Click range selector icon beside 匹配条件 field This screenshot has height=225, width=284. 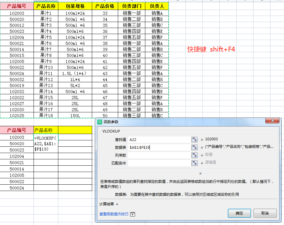coord(194,163)
